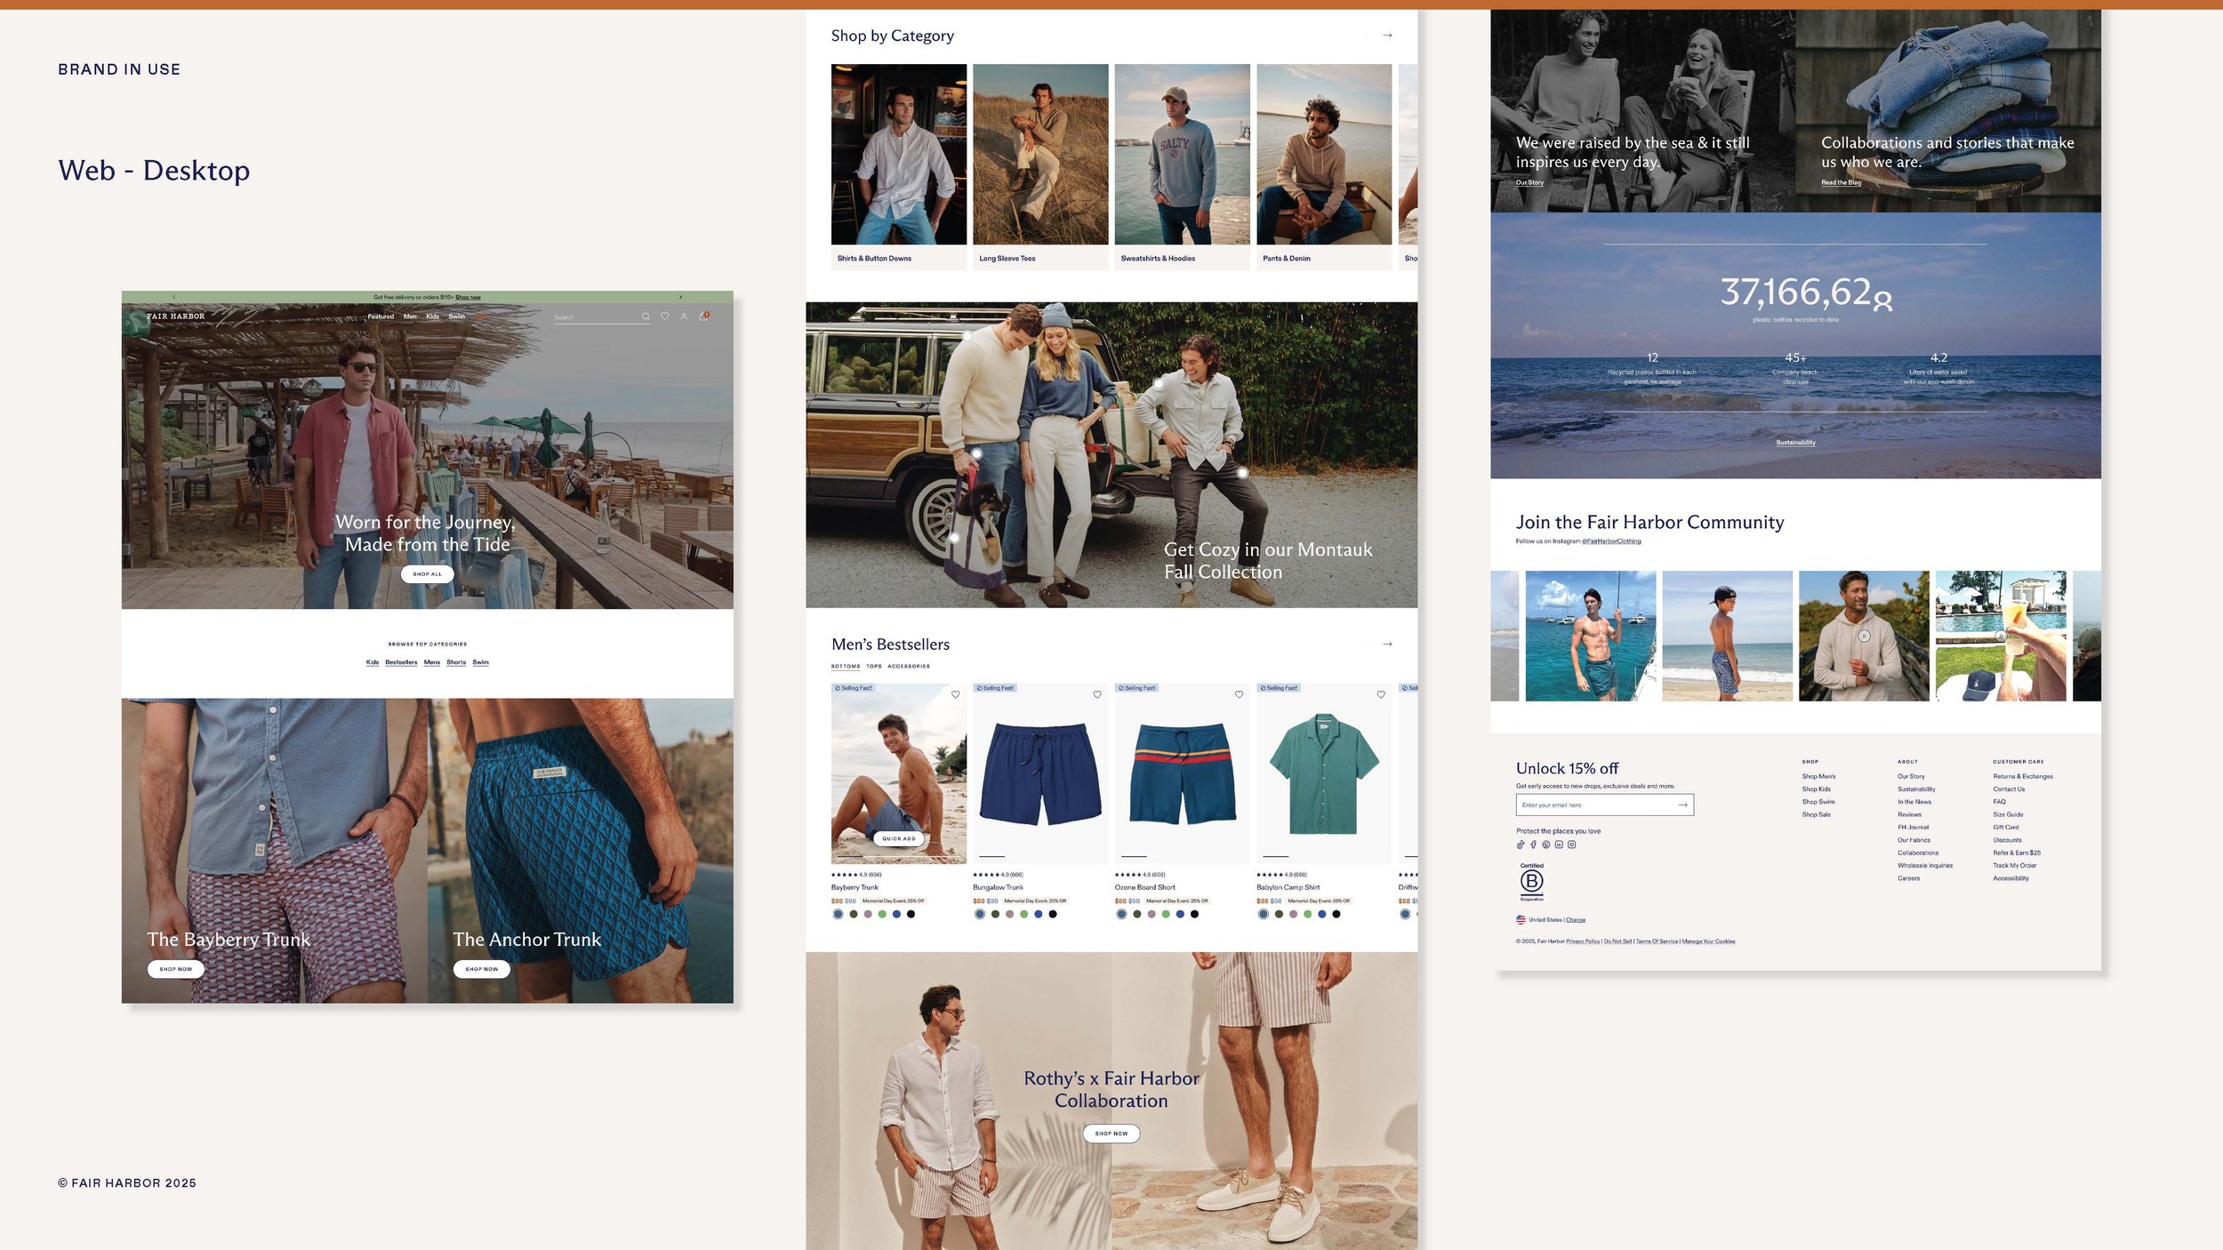The height and width of the screenshot is (1250, 2223).
Task: Click the Track My Order footer link
Action: coord(2014,865)
